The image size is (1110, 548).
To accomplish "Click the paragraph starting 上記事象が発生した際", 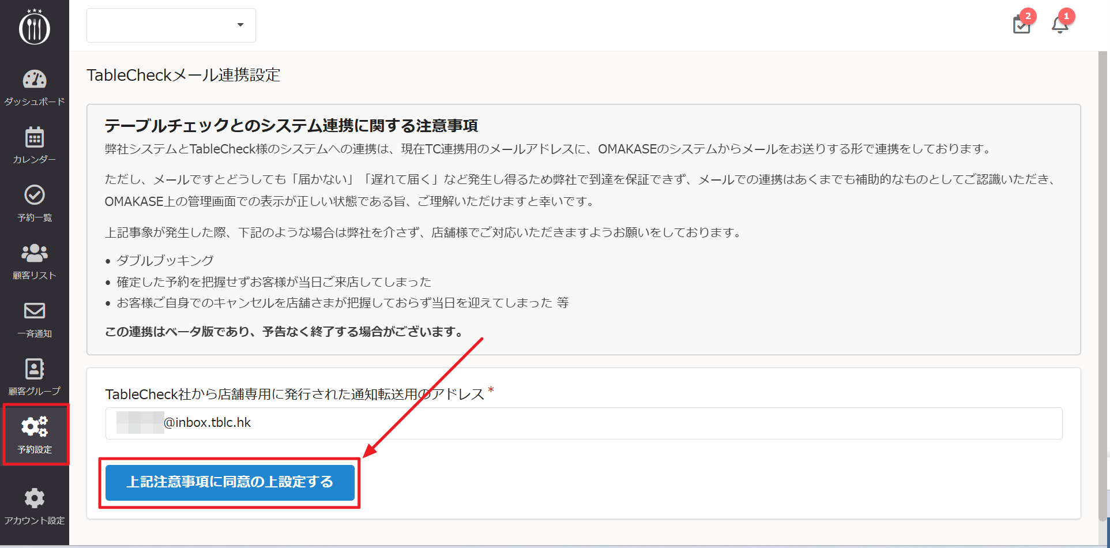I will (x=423, y=232).
